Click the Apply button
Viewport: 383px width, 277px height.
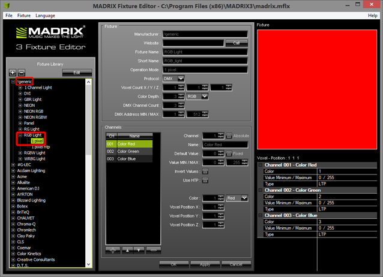[205, 264]
